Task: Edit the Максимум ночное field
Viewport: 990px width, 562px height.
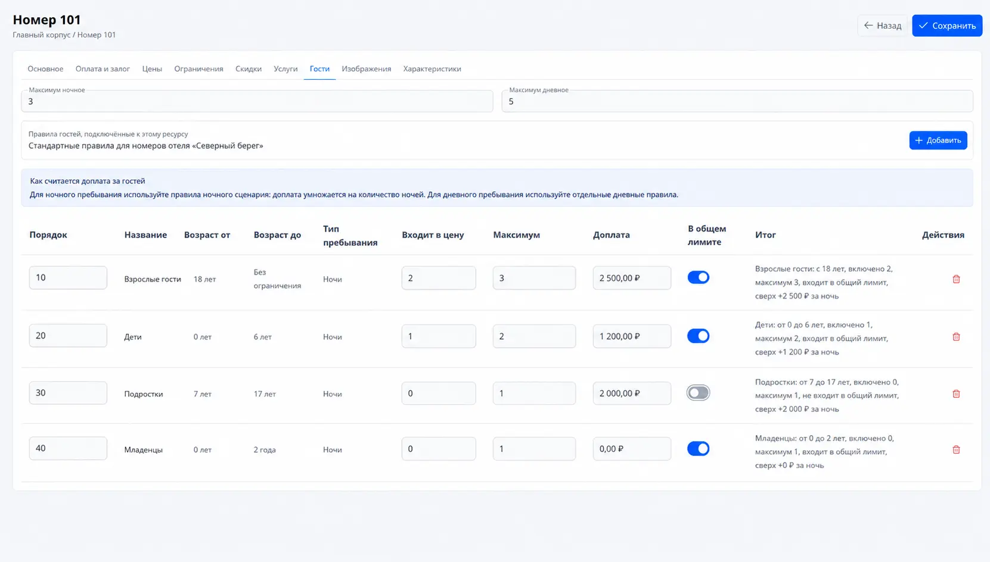Action: pos(257,101)
